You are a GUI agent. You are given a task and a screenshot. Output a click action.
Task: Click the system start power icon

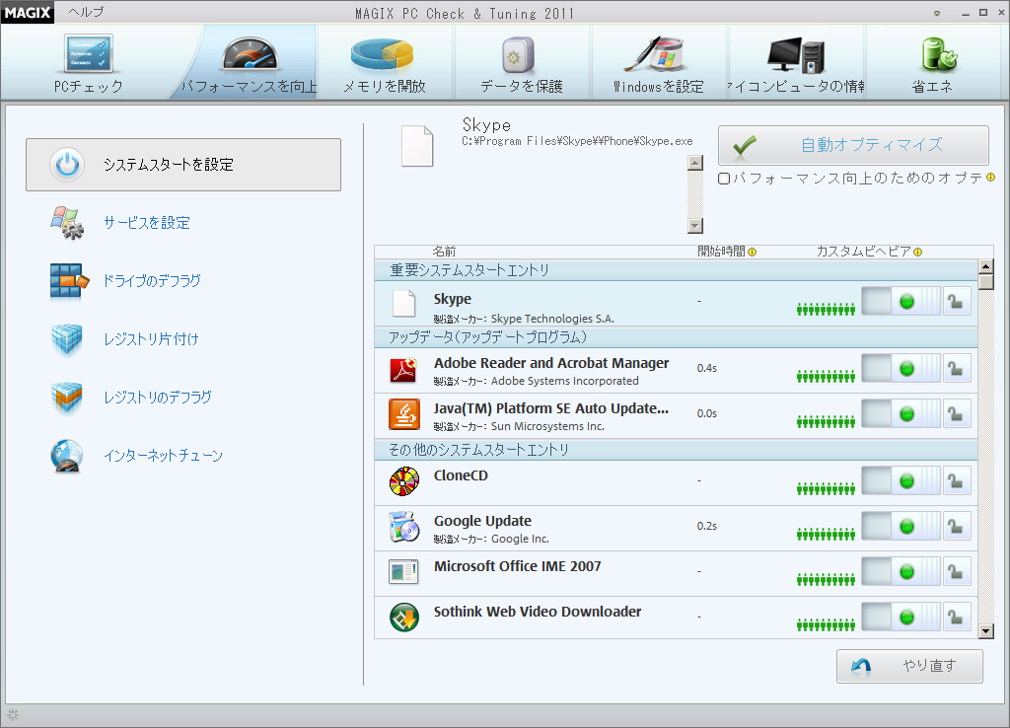(67, 165)
